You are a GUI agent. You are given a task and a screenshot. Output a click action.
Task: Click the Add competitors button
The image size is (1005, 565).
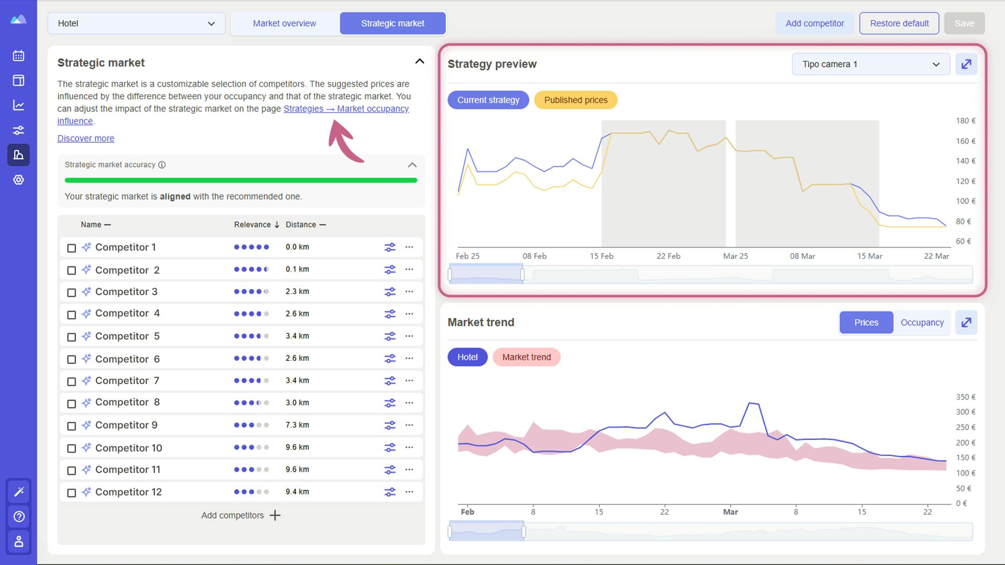click(x=240, y=515)
